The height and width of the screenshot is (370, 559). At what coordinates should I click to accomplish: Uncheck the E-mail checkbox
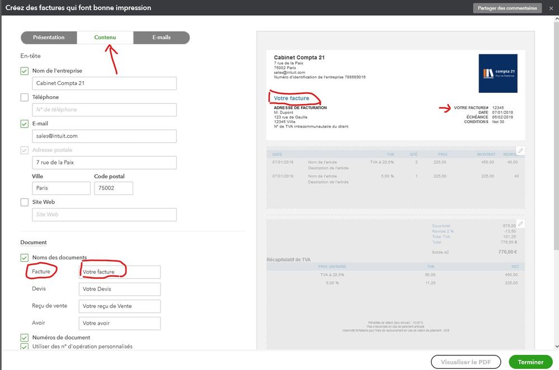(x=25, y=124)
